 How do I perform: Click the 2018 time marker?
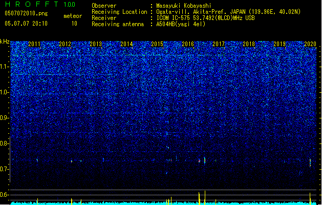click(x=249, y=44)
